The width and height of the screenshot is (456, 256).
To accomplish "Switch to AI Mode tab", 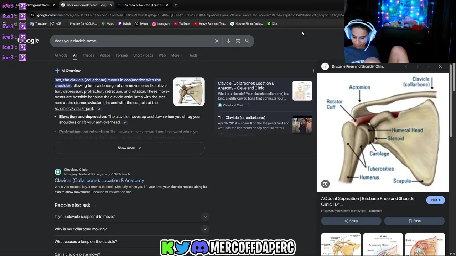I will tap(61, 55).
